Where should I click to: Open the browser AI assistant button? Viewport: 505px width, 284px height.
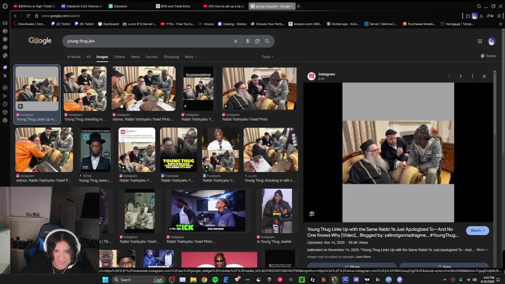click(x=490, y=16)
